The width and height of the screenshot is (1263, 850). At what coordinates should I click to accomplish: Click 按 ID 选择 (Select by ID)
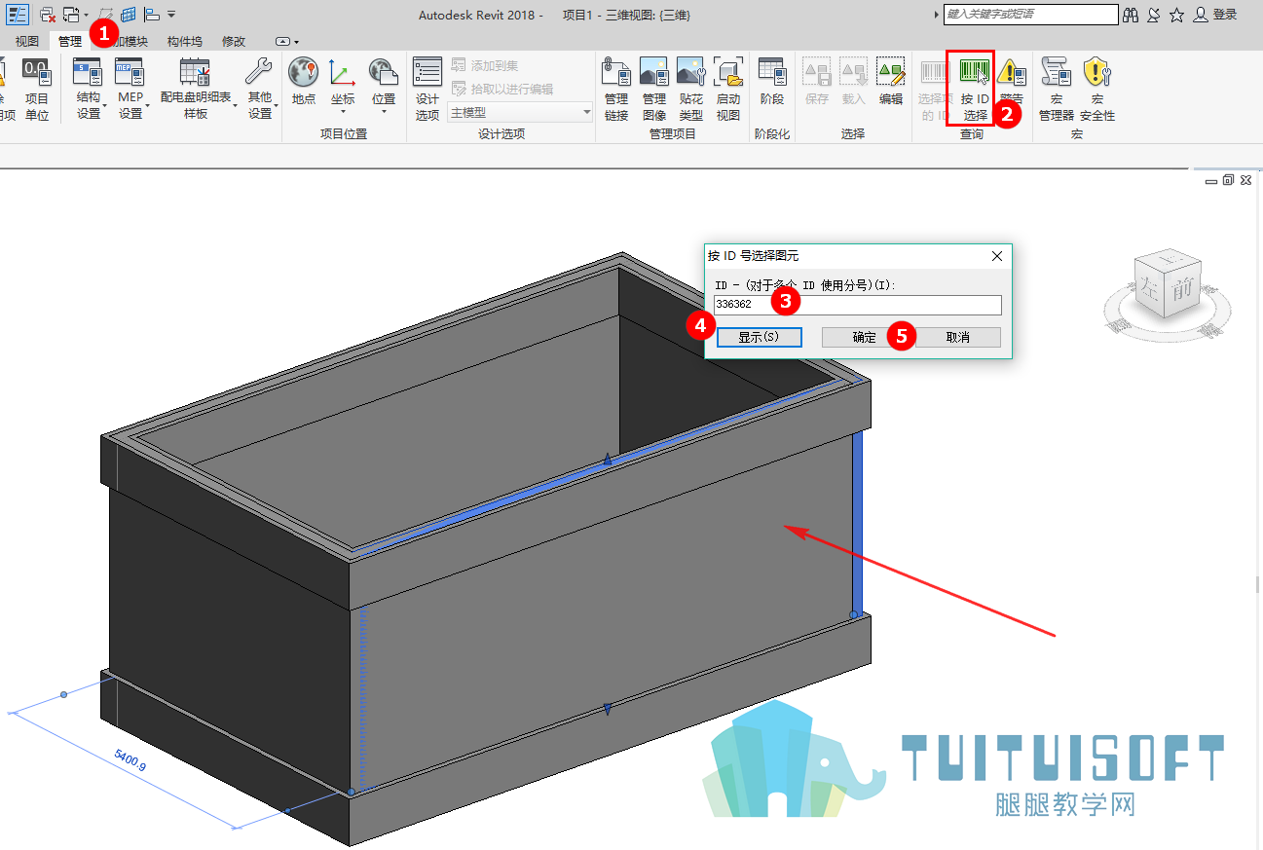coord(975,88)
